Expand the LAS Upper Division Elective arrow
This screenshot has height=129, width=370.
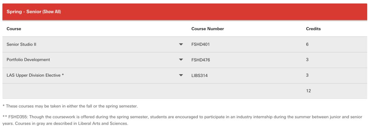click(x=181, y=75)
